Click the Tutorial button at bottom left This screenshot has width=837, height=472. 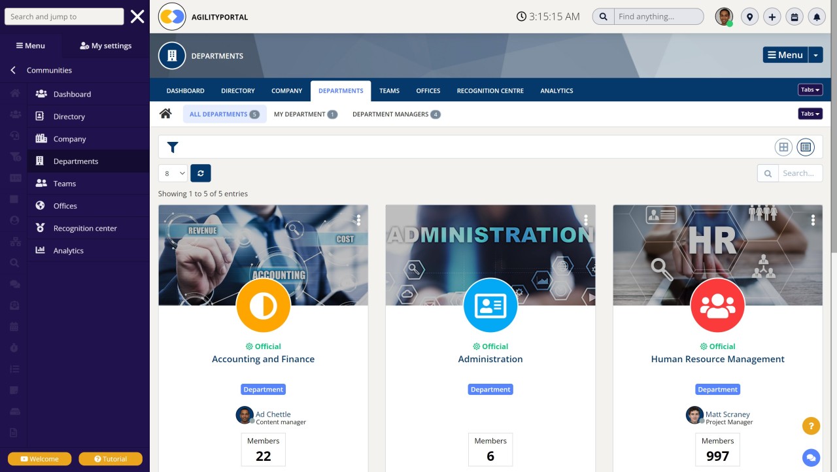tap(110, 458)
